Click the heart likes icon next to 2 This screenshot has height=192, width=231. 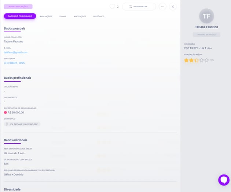pos(113,7)
